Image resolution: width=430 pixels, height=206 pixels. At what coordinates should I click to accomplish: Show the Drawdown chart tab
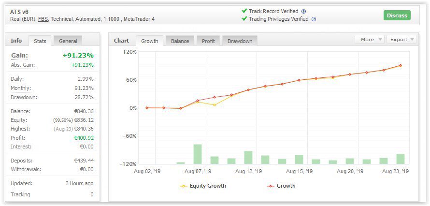[x=240, y=41]
